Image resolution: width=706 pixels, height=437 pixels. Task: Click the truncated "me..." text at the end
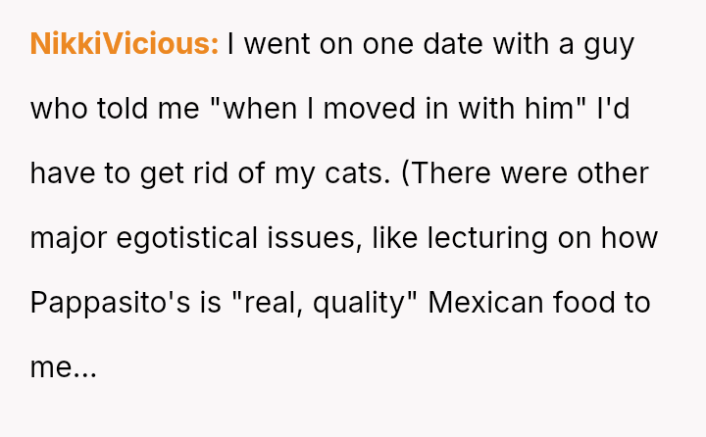[64, 366]
